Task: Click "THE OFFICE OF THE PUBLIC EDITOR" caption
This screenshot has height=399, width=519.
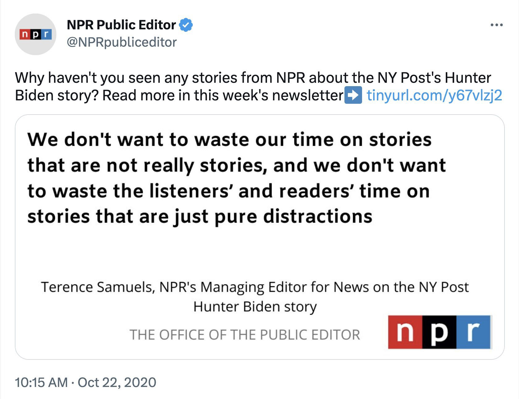Action: [x=245, y=335]
